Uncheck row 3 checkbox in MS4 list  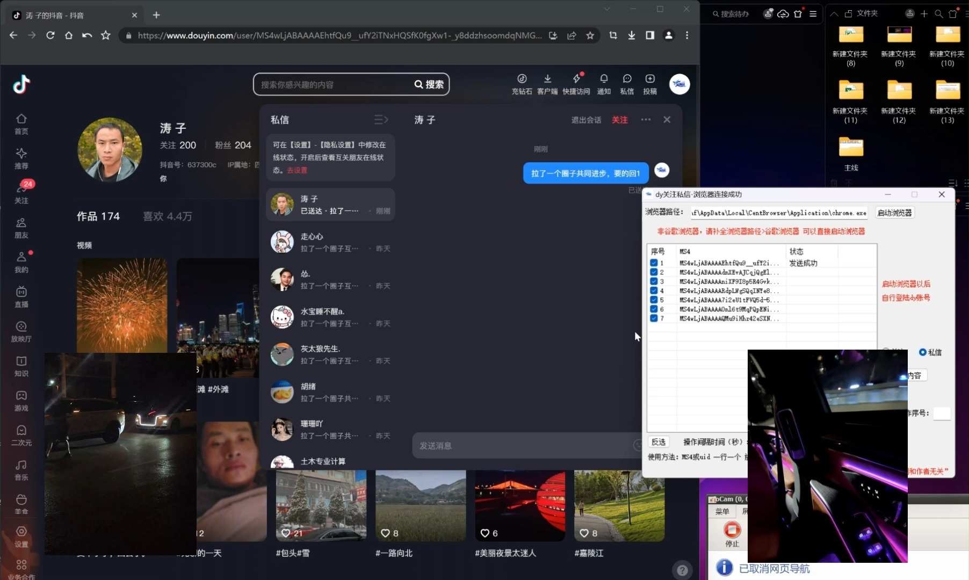[x=654, y=281]
